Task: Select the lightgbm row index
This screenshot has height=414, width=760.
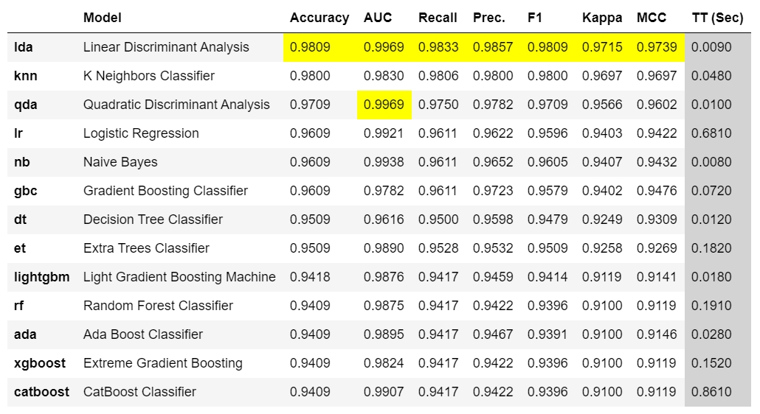Action: (41, 277)
